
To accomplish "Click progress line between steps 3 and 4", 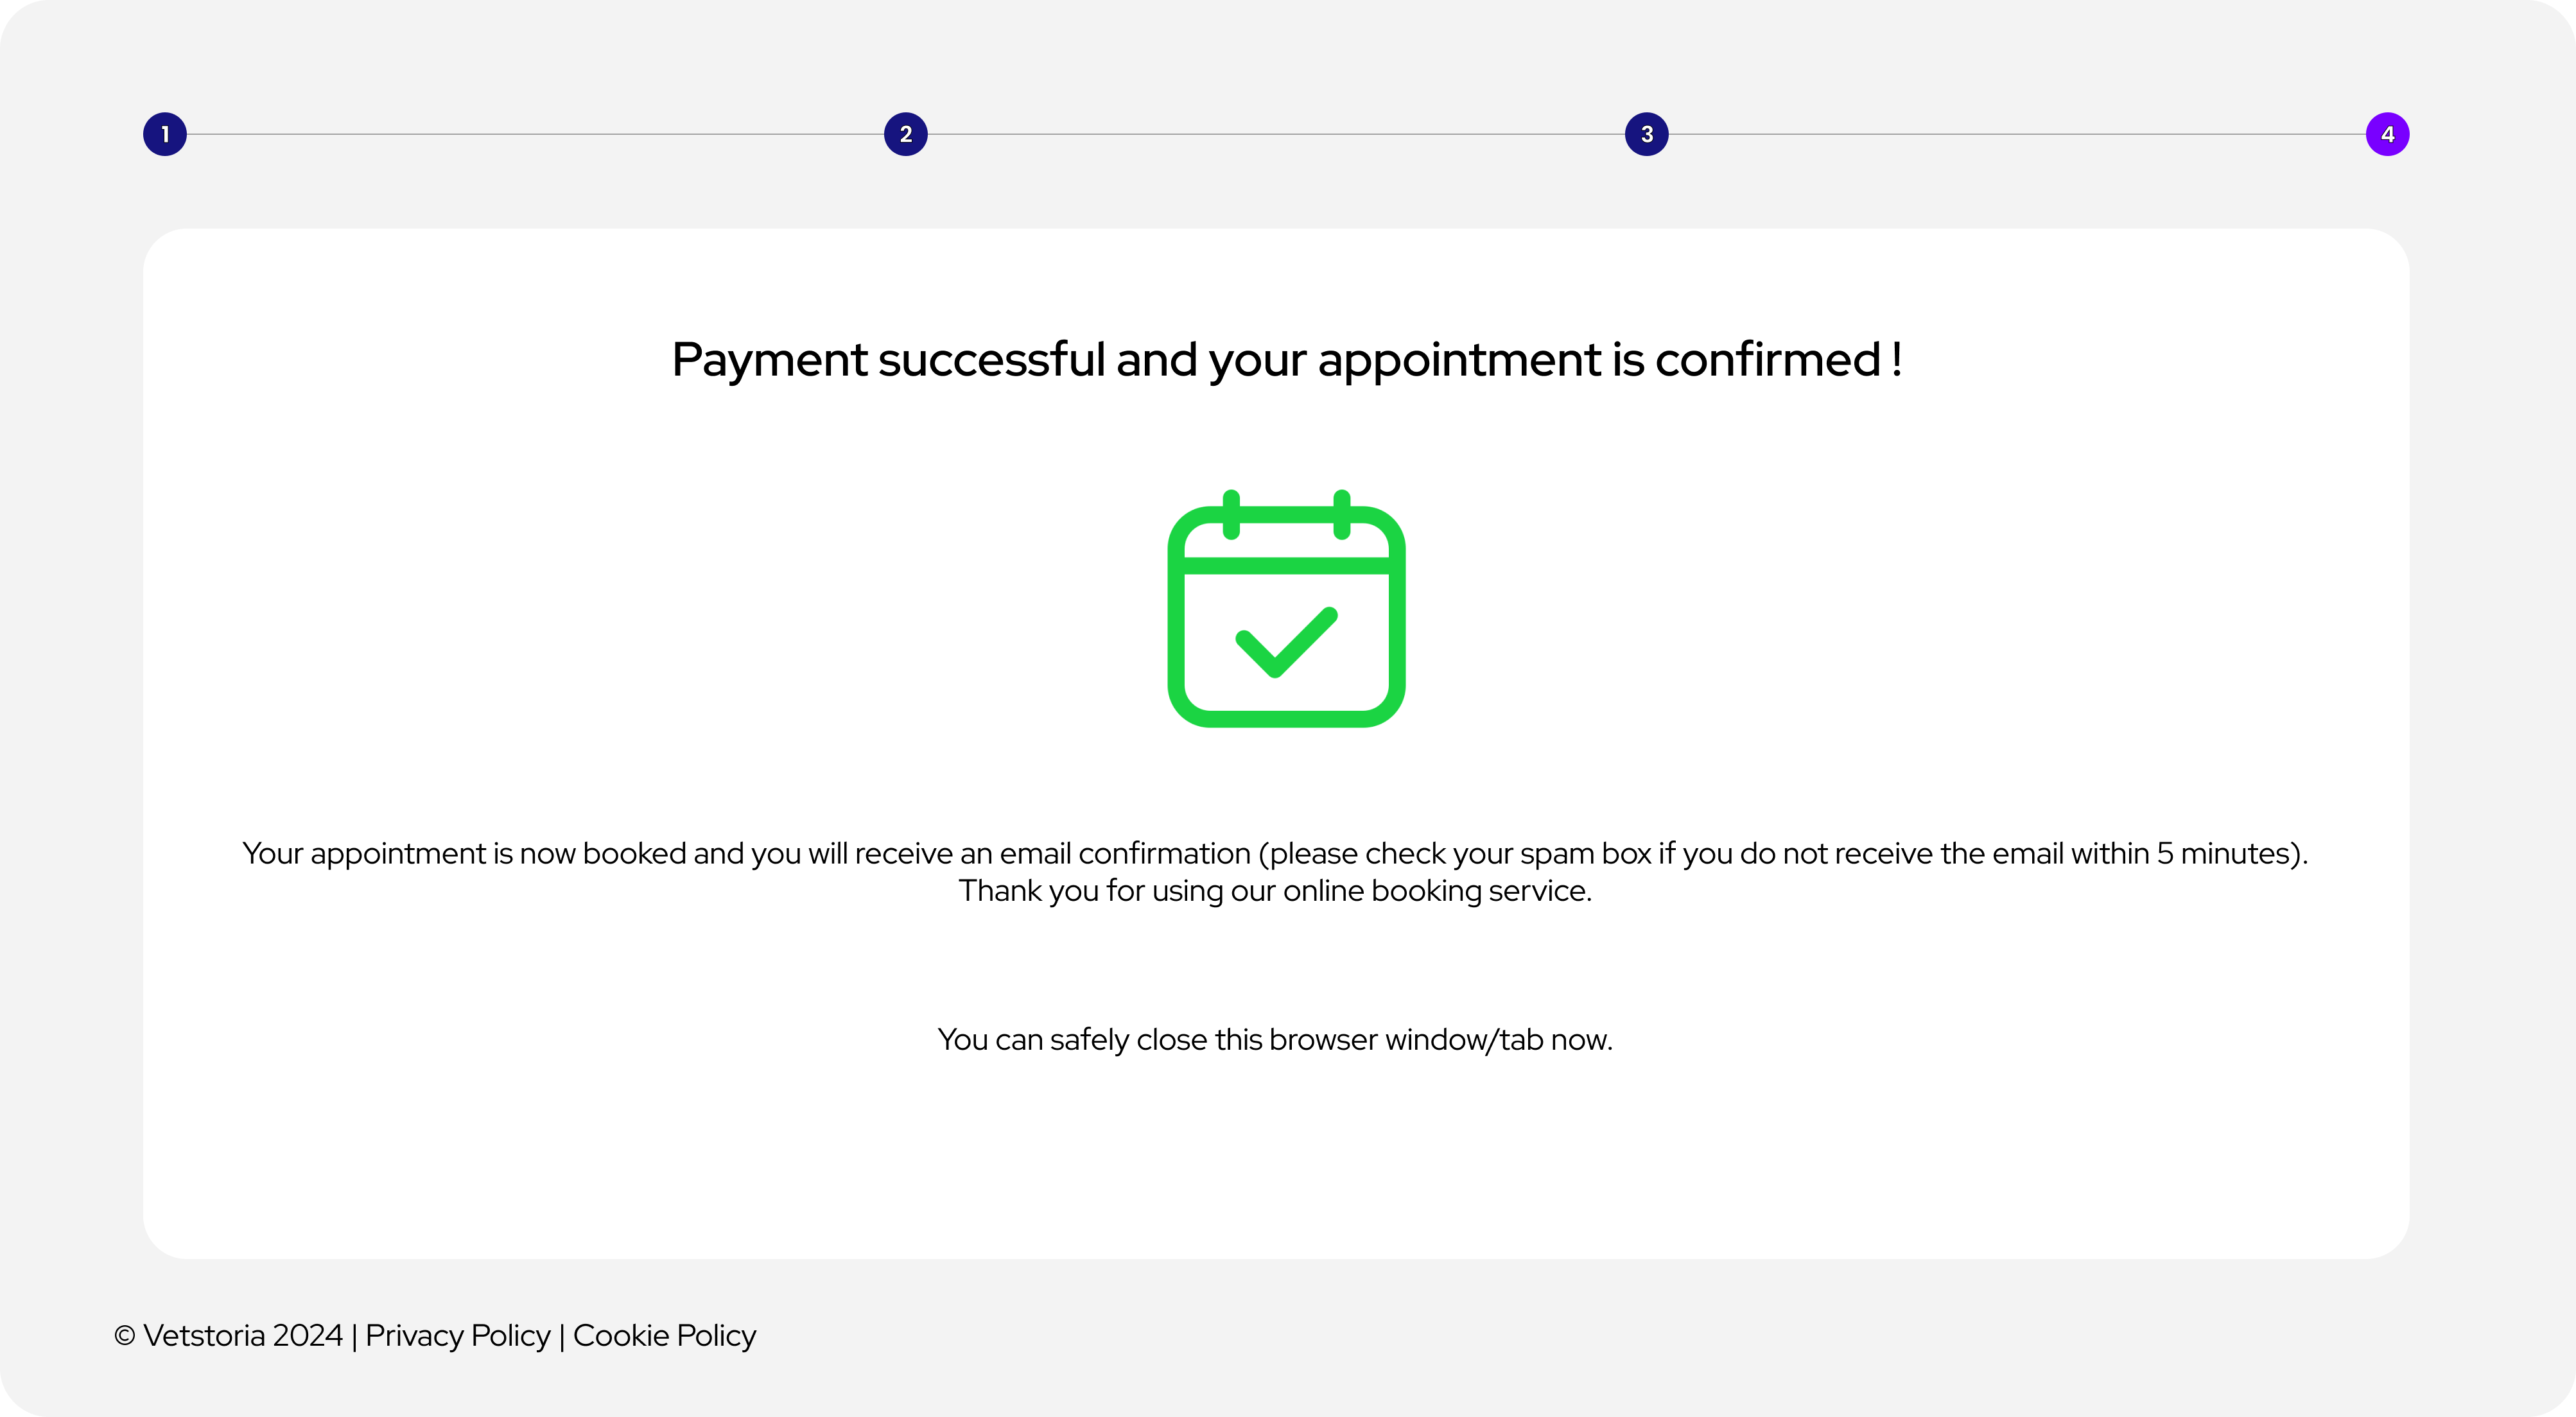I will click(2017, 134).
